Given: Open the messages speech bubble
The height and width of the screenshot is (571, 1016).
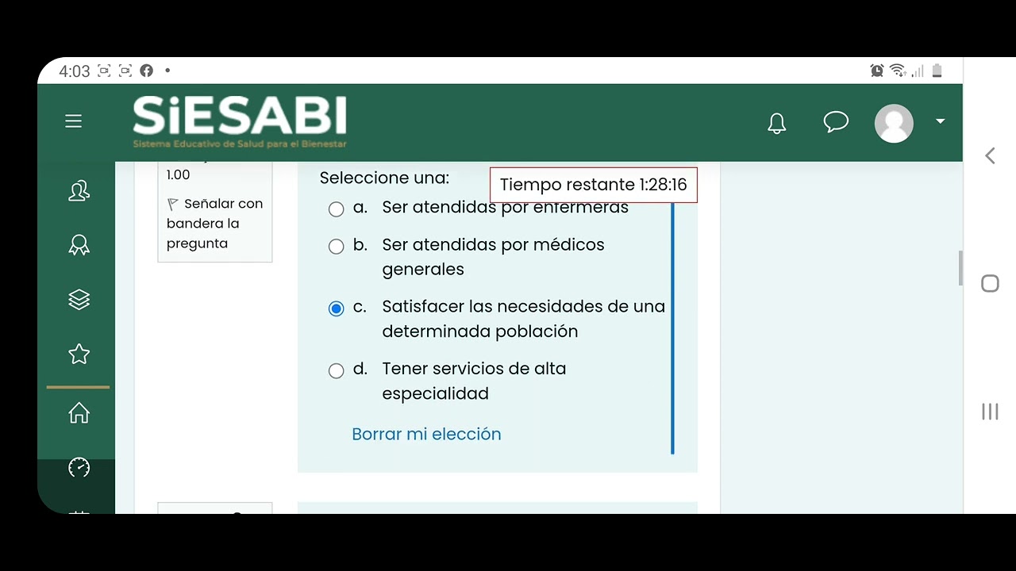Looking at the screenshot, I should pyautogui.click(x=836, y=122).
